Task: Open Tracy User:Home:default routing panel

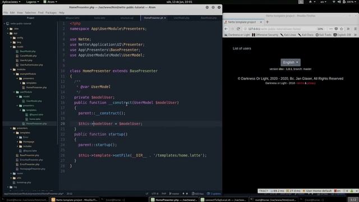Action: click(x=317, y=191)
